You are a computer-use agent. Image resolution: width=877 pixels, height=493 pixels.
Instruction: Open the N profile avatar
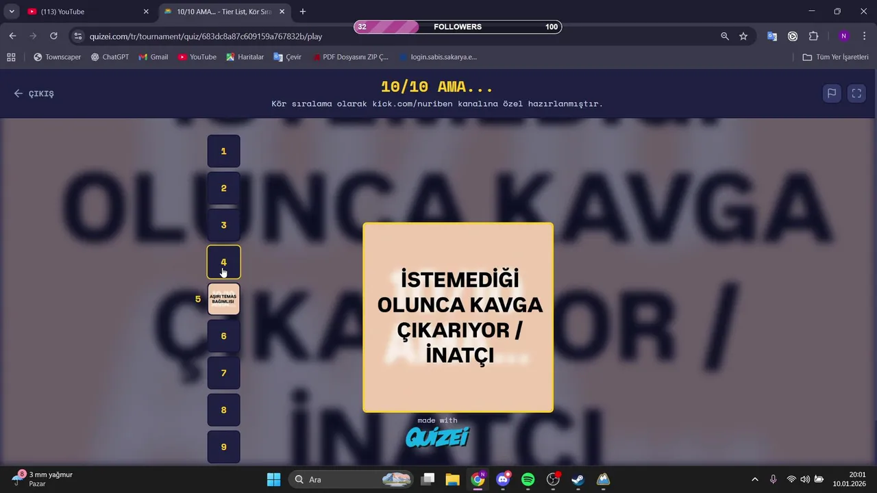(843, 36)
